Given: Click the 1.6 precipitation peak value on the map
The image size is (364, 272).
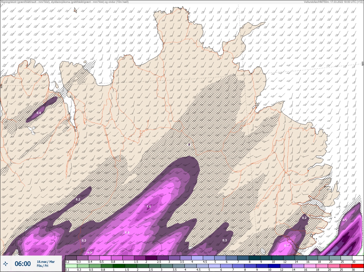Looking at the screenshot, I should 149,206.
